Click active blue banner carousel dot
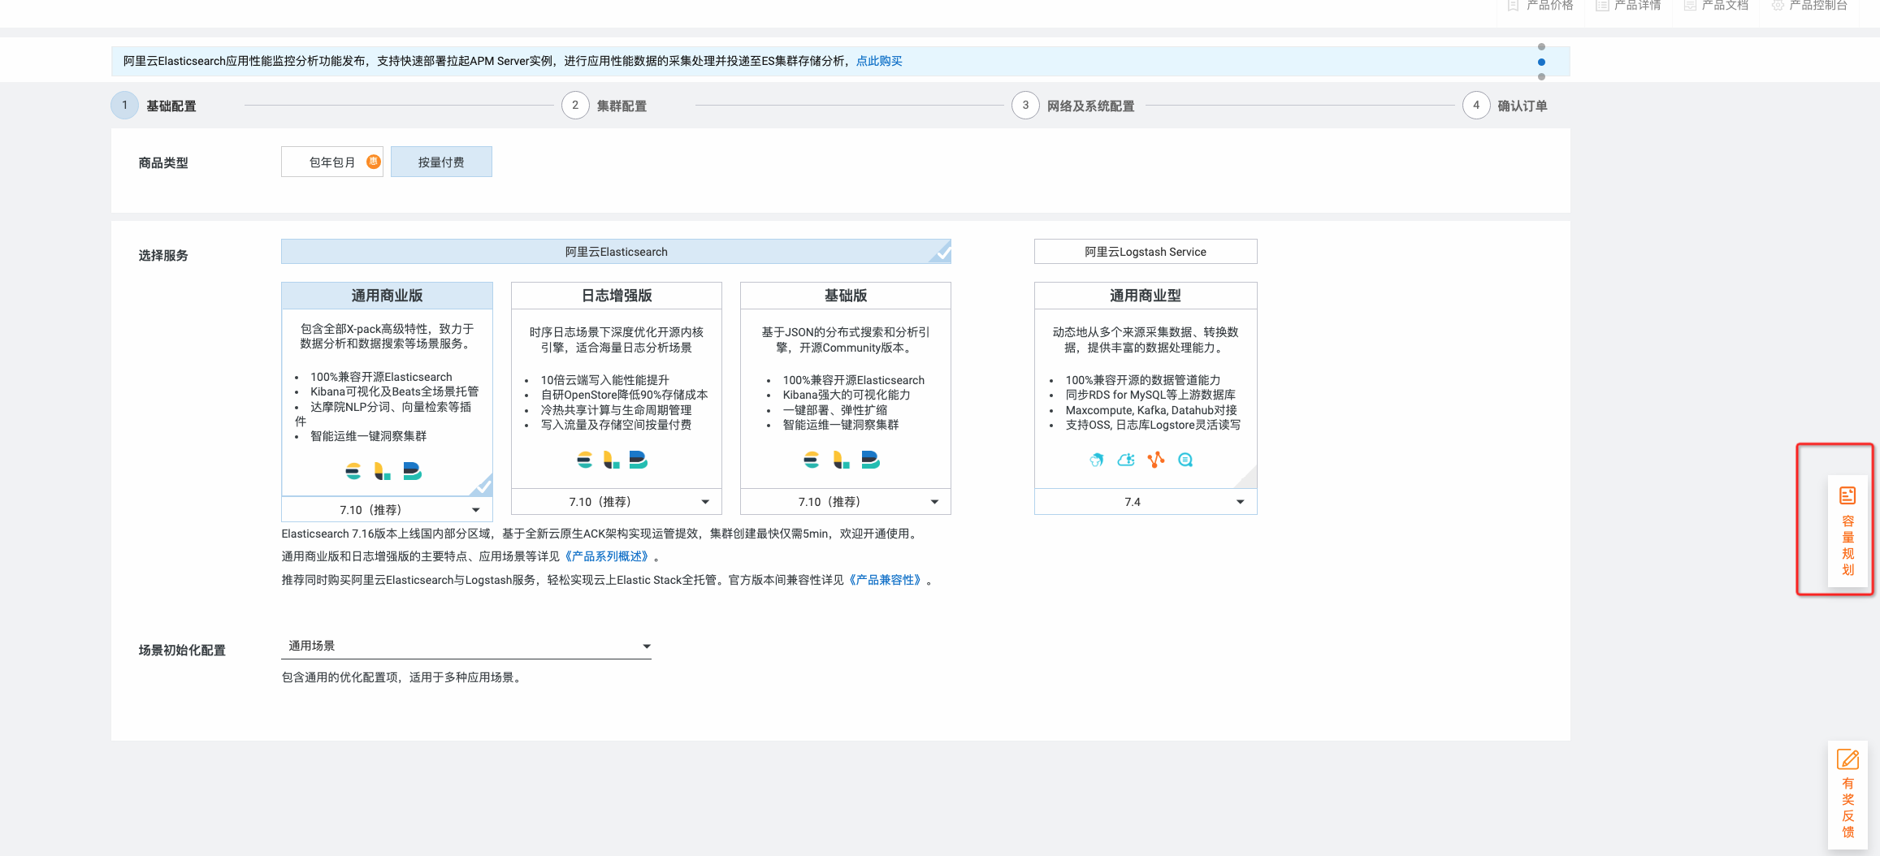Viewport: 1880px width, 856px height. pos(1541,62)
